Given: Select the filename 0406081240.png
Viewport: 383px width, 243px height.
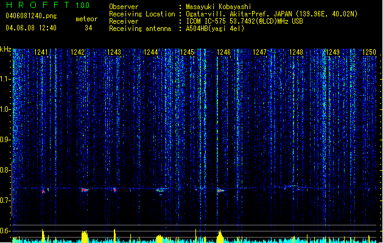Looking at the screenshot, I should click(31, 16).
